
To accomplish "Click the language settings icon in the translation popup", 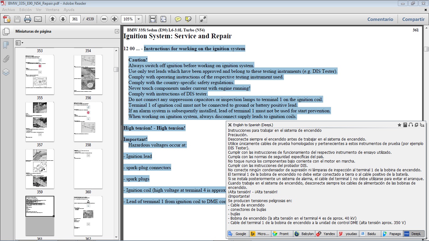I will tap(422, 125).
